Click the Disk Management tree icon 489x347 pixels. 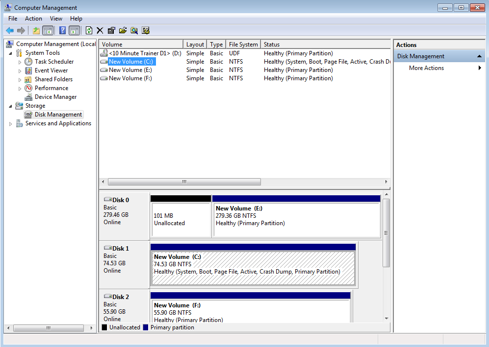point(28,115)
